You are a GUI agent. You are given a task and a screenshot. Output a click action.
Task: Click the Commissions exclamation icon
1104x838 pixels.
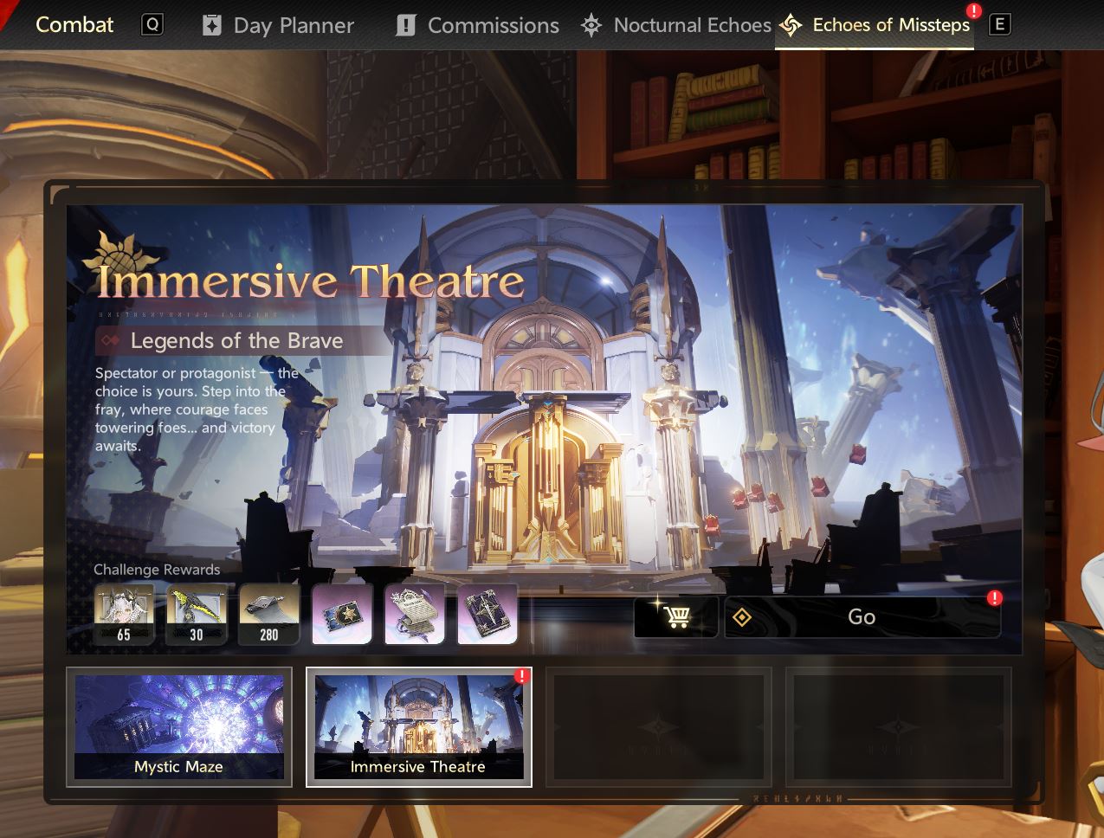tap(405, 25)
